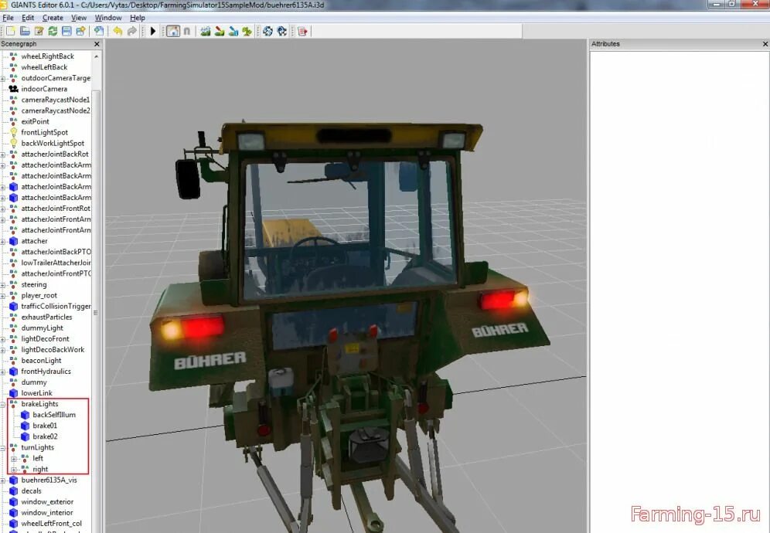770x533 pixels.
Task: Close the Scenegraph panel
Action: (x=97, y=44)
